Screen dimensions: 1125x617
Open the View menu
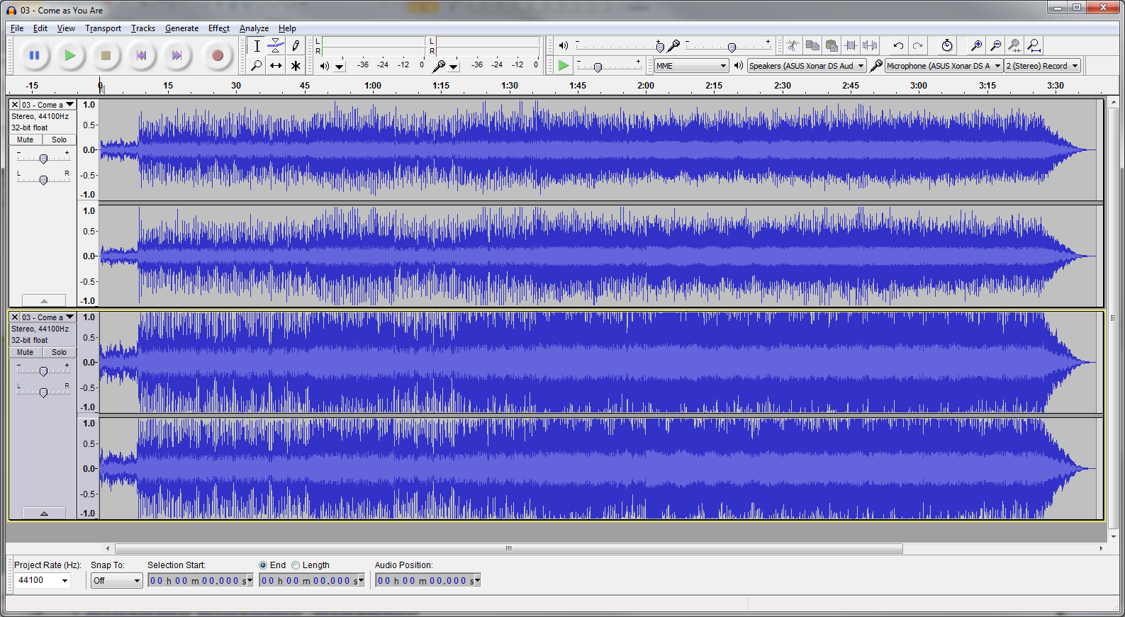(66, 28)
